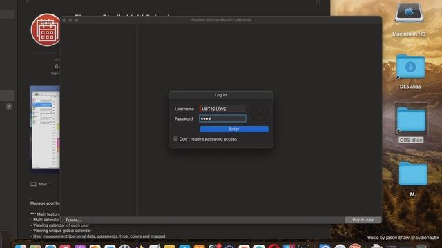The width and height of the screenshot is (442, 248).
Task: Focus the Password input field
Action: point(222,118)
